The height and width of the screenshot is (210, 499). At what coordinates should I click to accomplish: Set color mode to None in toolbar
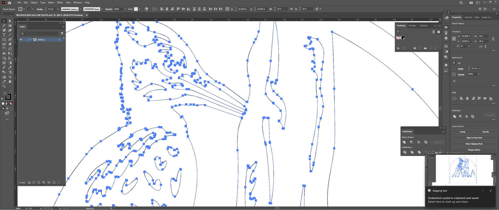[11, 104]
